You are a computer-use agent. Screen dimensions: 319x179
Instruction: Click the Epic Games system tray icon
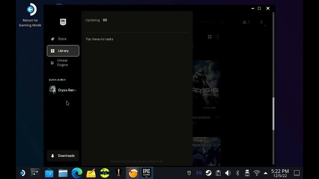click(189, 173)
